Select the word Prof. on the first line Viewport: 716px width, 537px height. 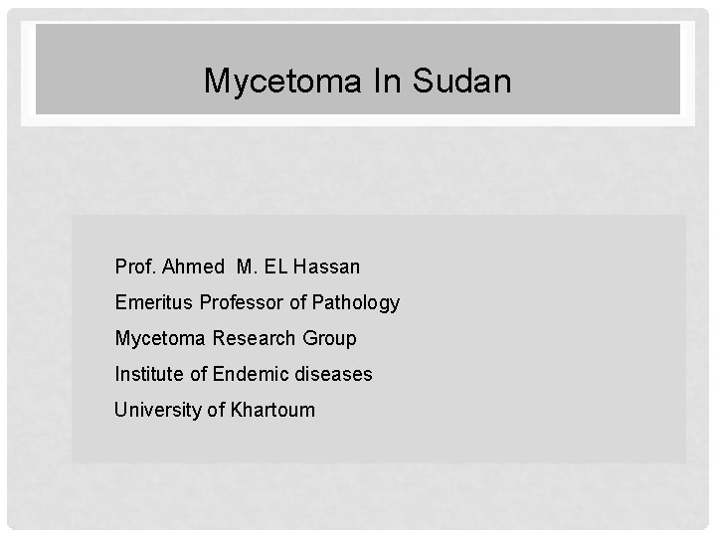click(135, 267)
